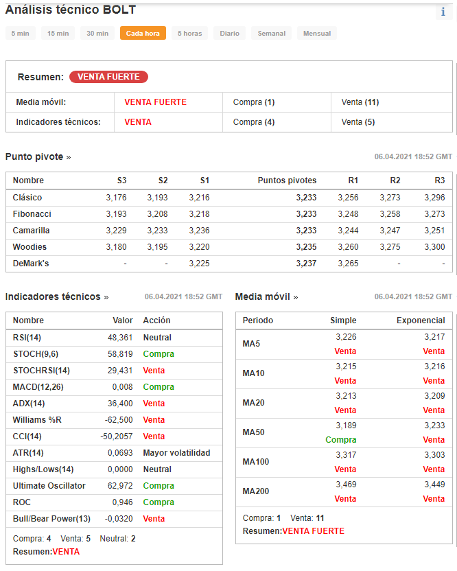Click the red VENTA FUERTE summary badge
The height and width of the screenshot is (571, 457).
click(108, 77)
